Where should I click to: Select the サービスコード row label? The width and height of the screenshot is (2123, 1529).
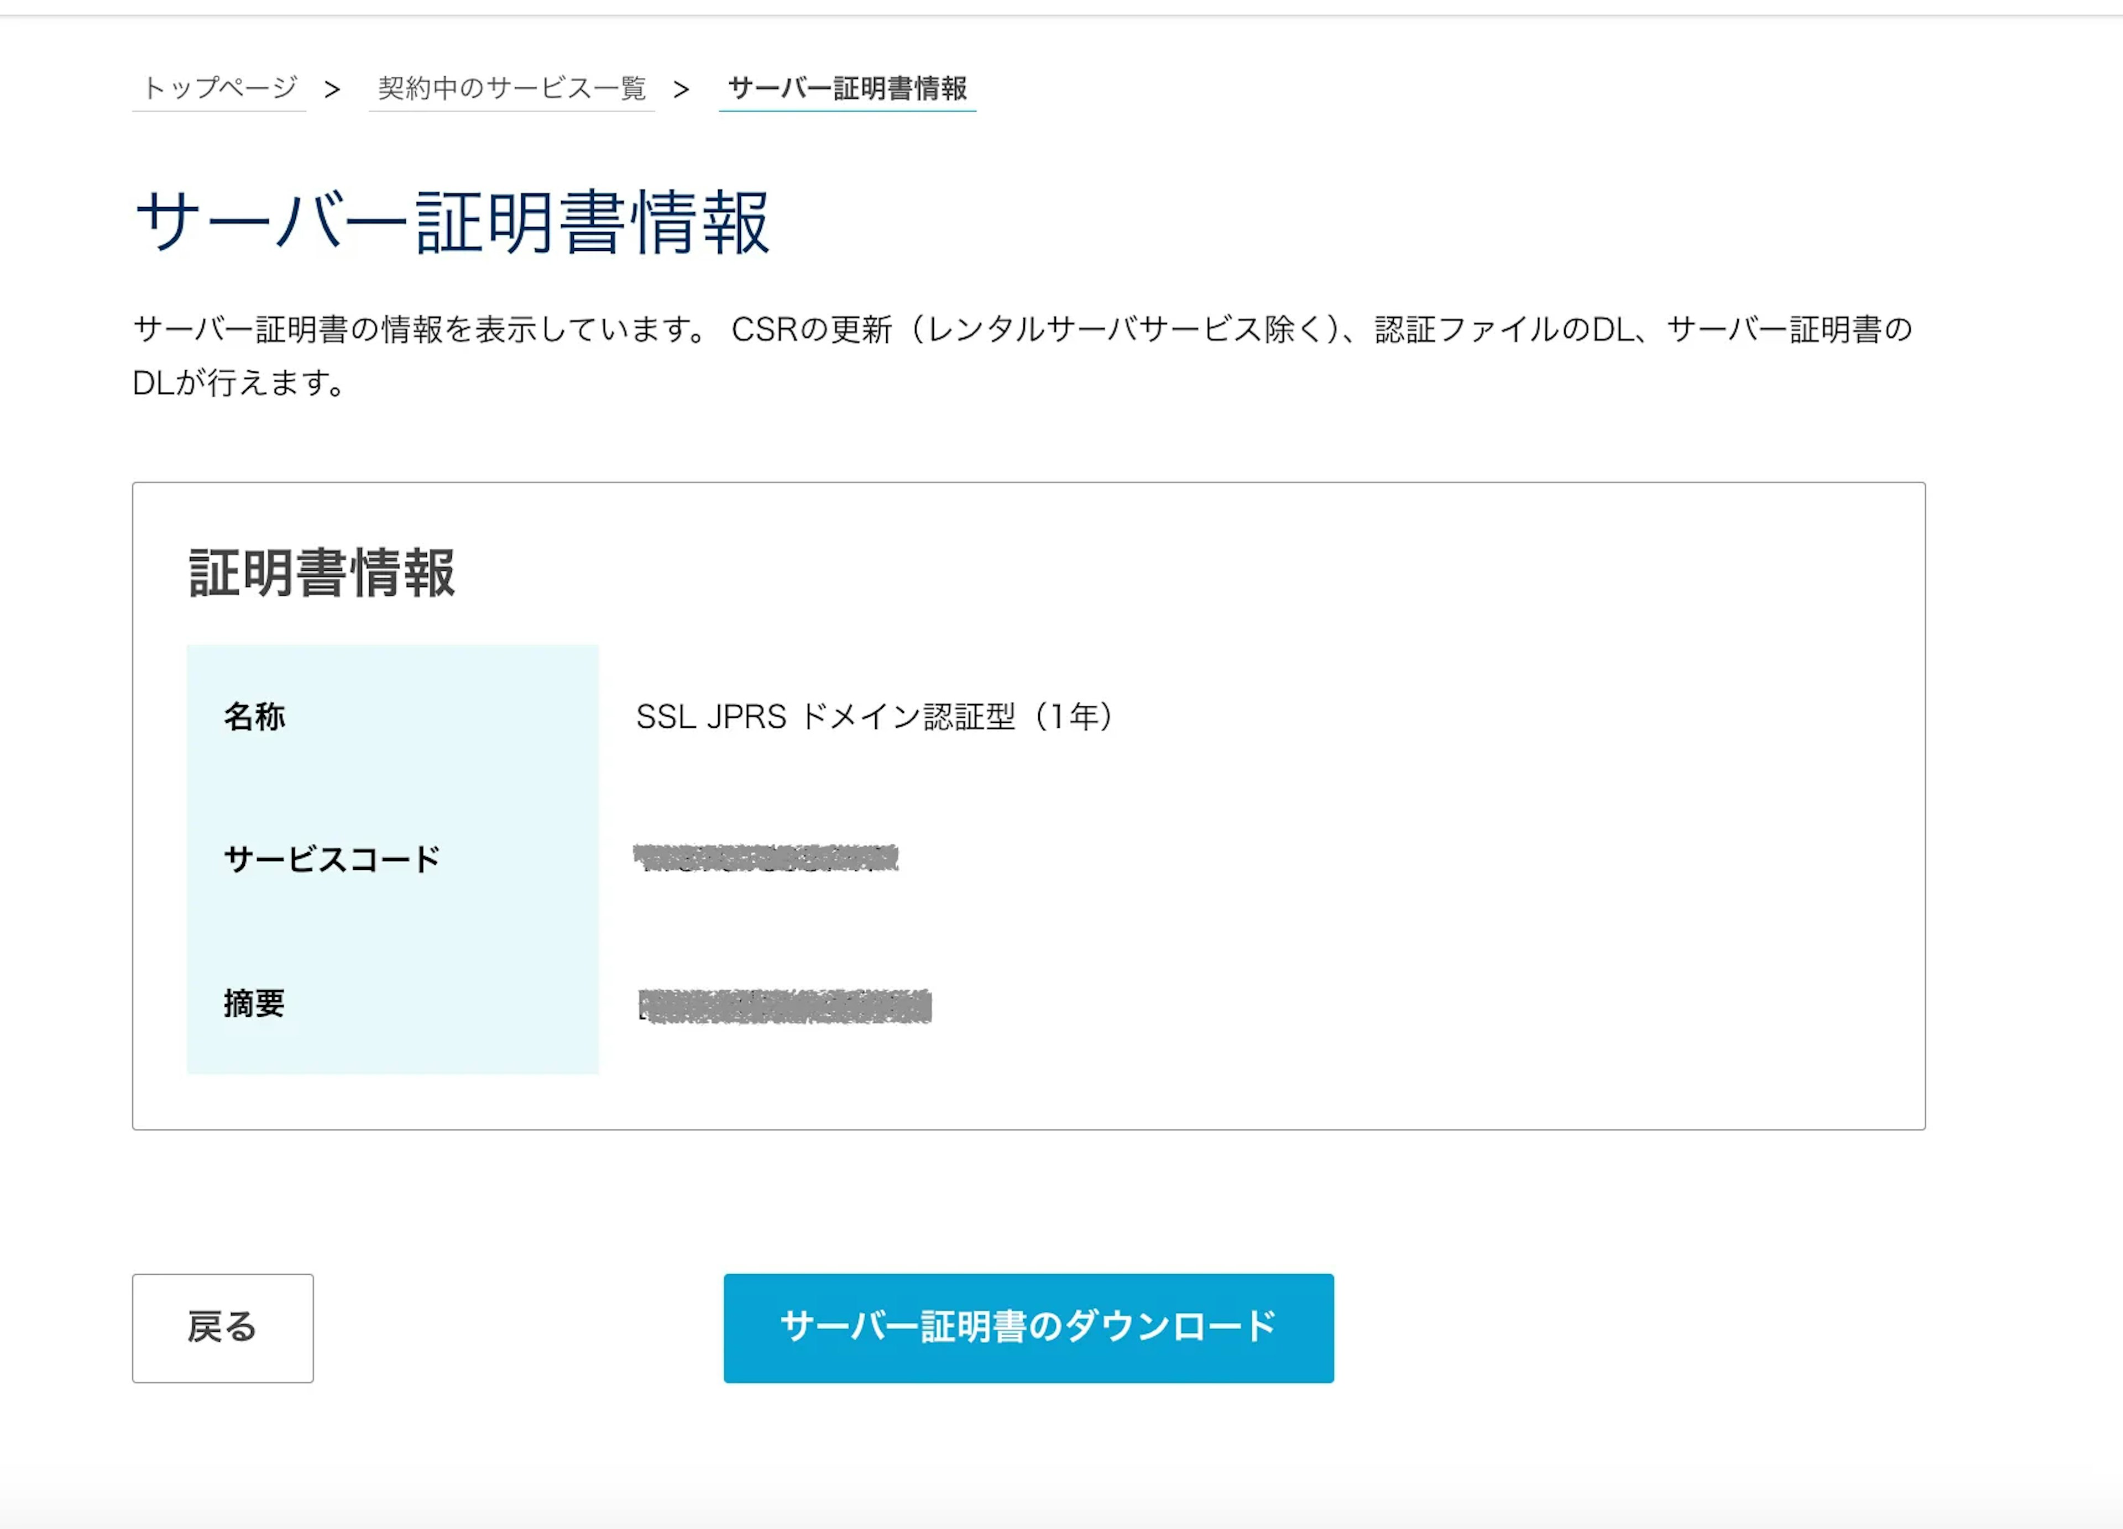pyautogui.click(x=331, y=859)
